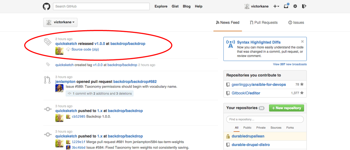Viewport: 350px width, 150px height.
Task: Open GitbookIO/editor repository
Action: coord(246,93)
